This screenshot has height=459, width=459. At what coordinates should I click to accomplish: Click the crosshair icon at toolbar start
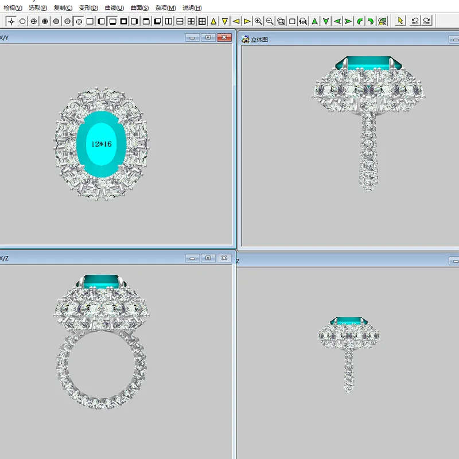11,21
